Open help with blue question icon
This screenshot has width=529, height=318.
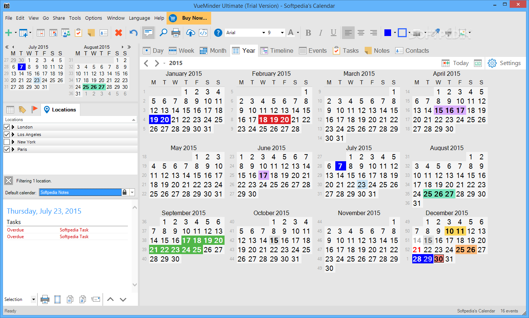(218, 33)
